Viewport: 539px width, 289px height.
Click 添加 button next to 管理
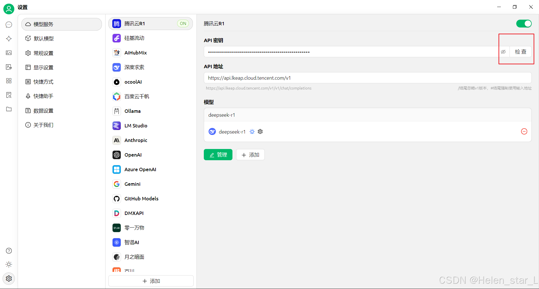pyautogui.click(x=250, y=155)
